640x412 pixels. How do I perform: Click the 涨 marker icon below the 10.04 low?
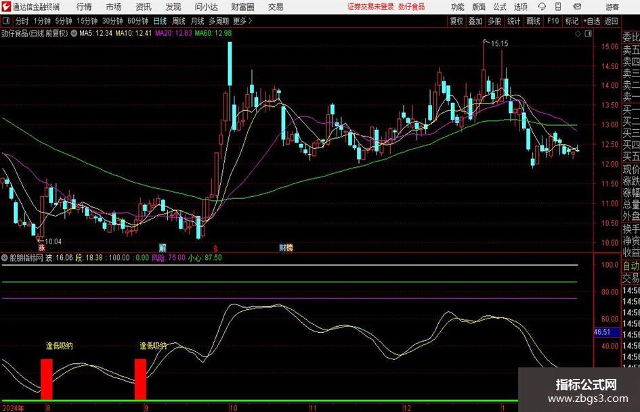(41, 248)
